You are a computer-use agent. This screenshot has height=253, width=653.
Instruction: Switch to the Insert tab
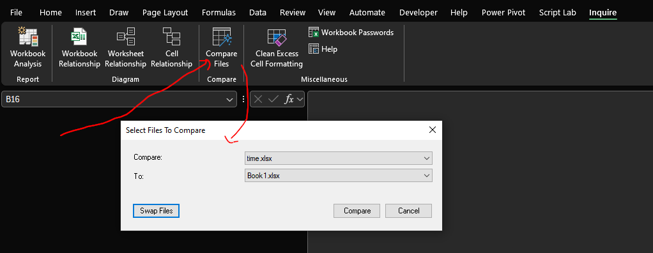(x=86, y=13)
